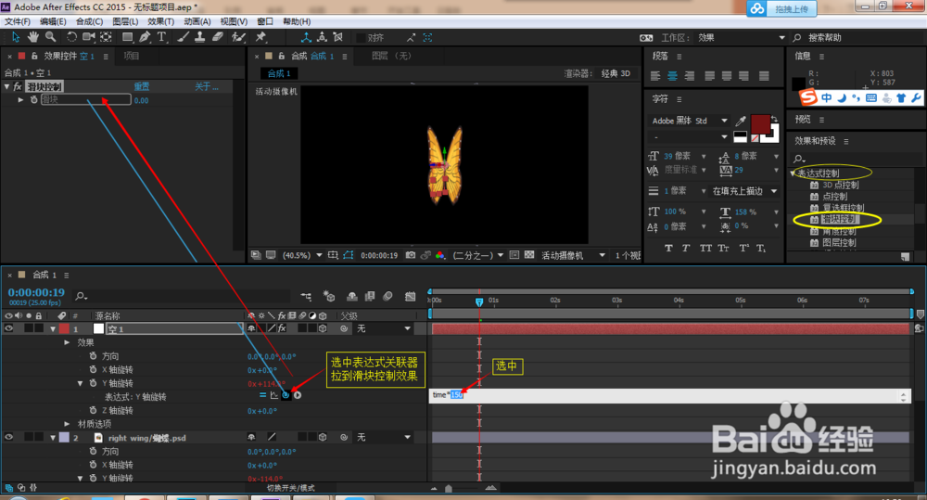Click the All Caps TT button

(705, 248)
